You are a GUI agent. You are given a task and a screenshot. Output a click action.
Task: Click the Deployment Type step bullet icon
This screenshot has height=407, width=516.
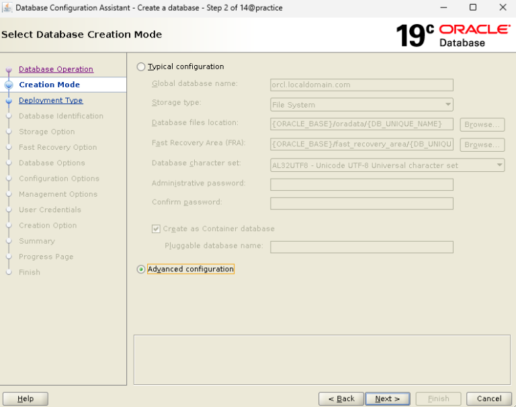coord(9,101)
